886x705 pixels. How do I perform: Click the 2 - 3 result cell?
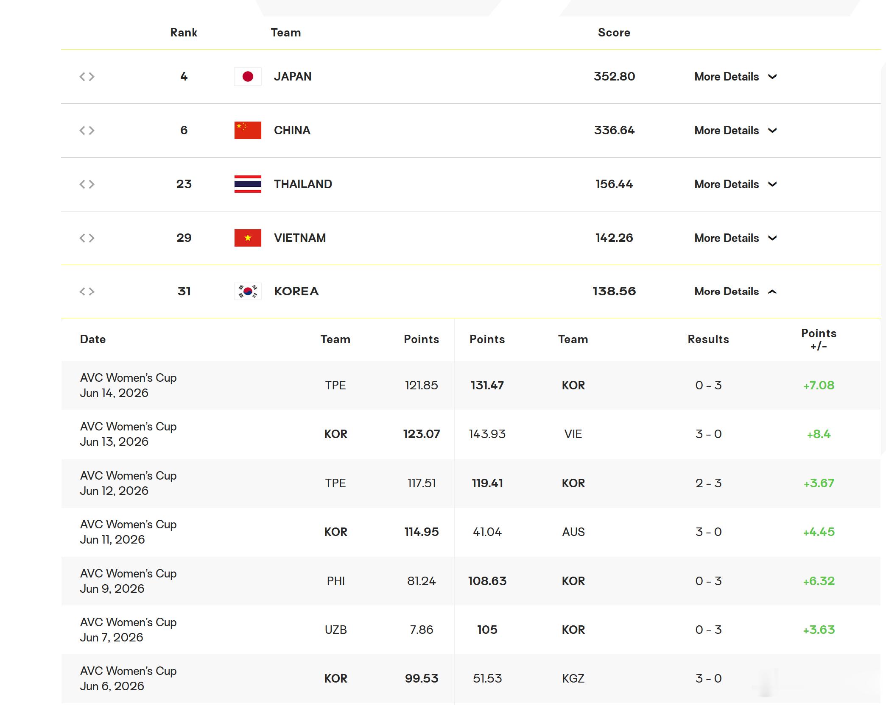click(x=708, y=483)
